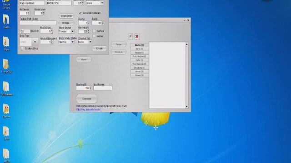Click the Browse button for texture

tap(66, 23)
